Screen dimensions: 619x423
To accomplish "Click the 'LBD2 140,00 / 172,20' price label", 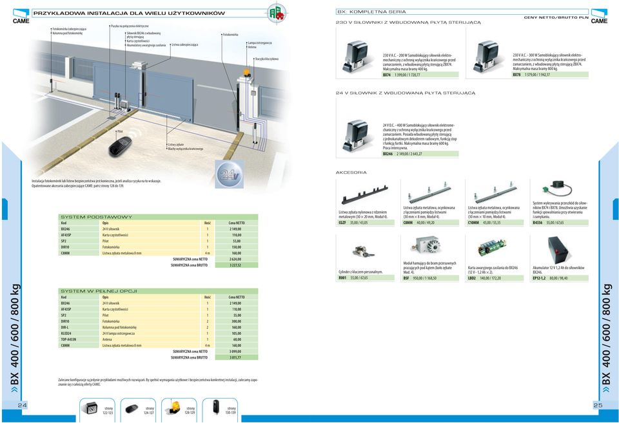I will pyautogui.click(x=495, y=278).
